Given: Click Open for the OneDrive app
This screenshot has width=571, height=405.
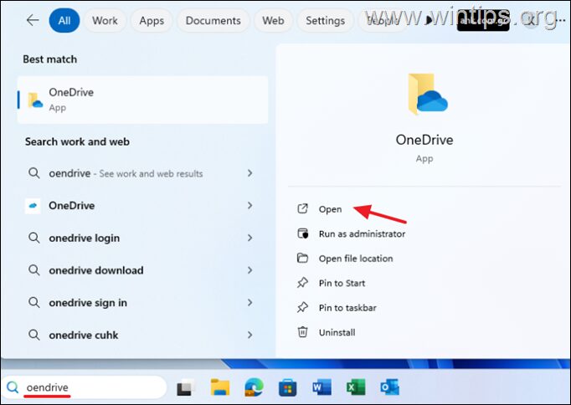Looking at the screenshot, I should [x=330, y=209].
